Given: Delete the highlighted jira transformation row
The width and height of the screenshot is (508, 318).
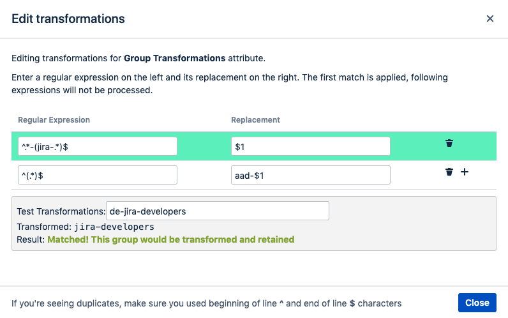Looking at the screenshot, I should point(449,143).
